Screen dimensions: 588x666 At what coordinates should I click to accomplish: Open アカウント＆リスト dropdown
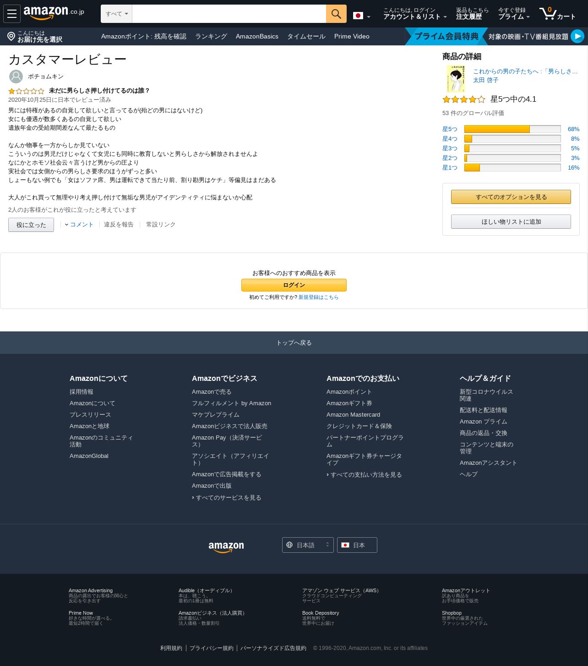tap(415, 14)
